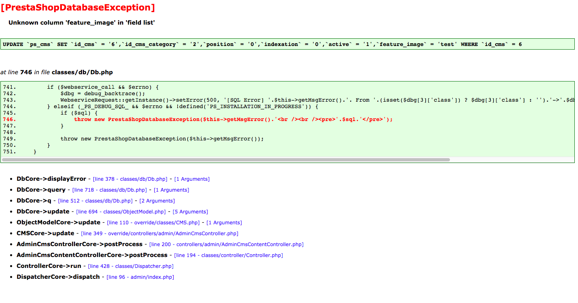Open line 512 classes/db/Db.php link
The height and width of the screenshot is (303, 578).
coord(95,201)
